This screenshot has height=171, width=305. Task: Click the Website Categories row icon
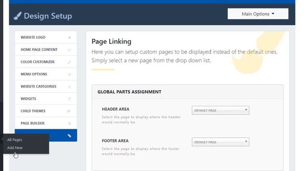[70, 86]
